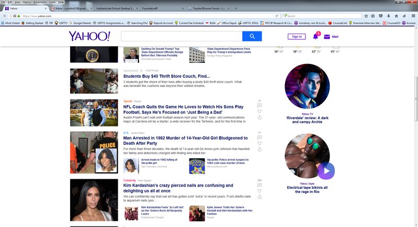Like the NFL Coach story heart icon

pyautogui.click(x=259, y=111)
